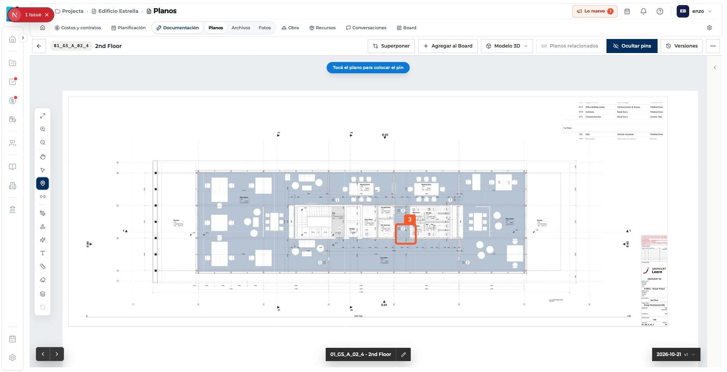Select the shapes tool
Image resolution: width=727 pixels, height=372 pixels.
(43, 227)
